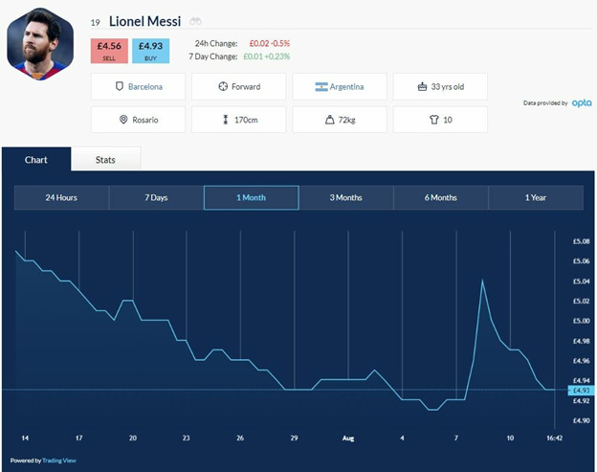Select the 1 Year chart range
The height and width of the screenshot is (472, 597).
[x=536, y=197]
